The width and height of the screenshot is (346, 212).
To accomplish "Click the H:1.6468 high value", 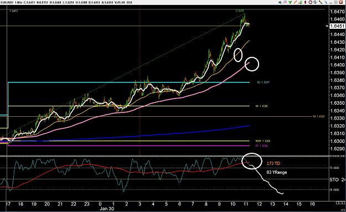I will 55,2.
